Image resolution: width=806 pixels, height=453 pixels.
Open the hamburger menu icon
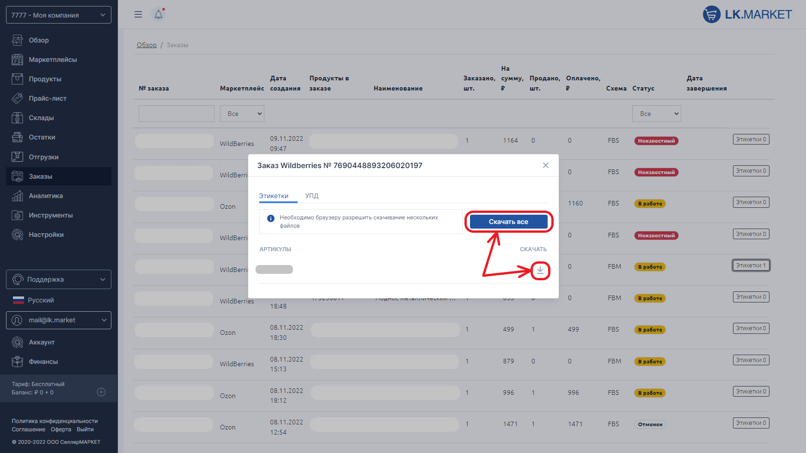pyautogui.click(x=138, y=14)
